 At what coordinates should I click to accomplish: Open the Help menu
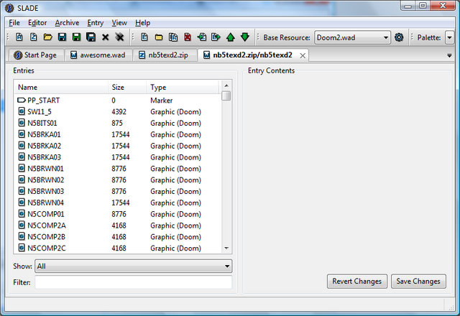tap(142, 22)
